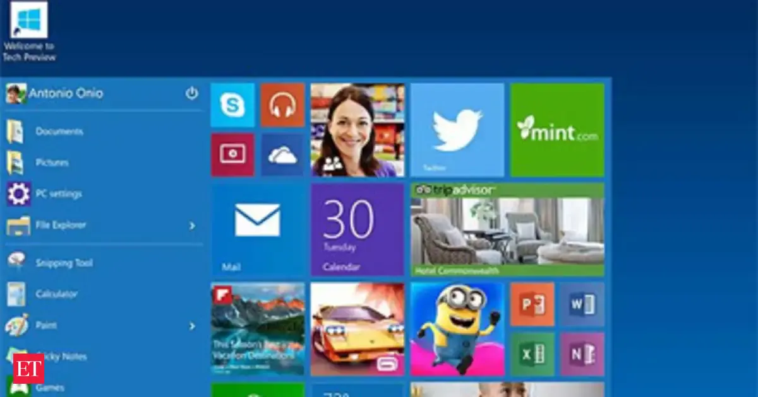The height and width of the screenshot is (397, 758).
Task: Open the Calendar tile showing 30
Action: [357, 230]
